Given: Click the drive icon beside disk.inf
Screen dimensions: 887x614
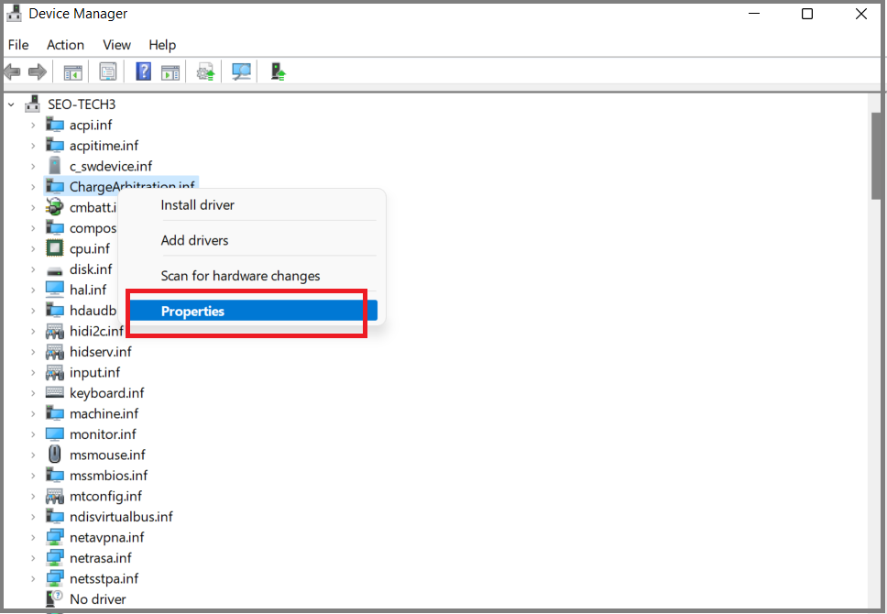Looking at the screenshot, I should (x=55, y=270).
